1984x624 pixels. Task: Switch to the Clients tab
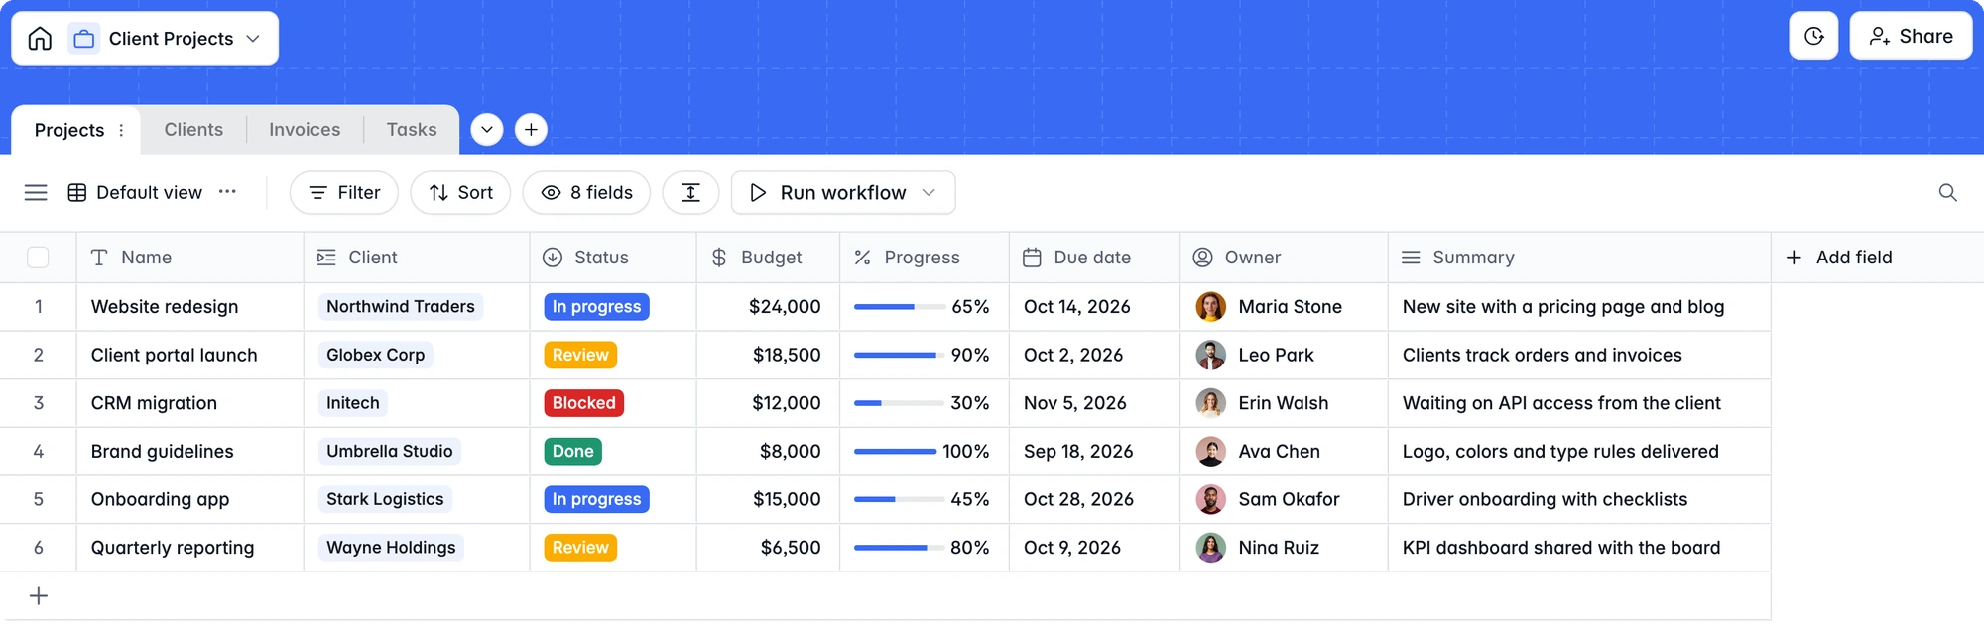(x=193, y=129)
